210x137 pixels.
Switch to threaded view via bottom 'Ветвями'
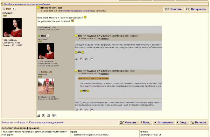tap(199, 122)
